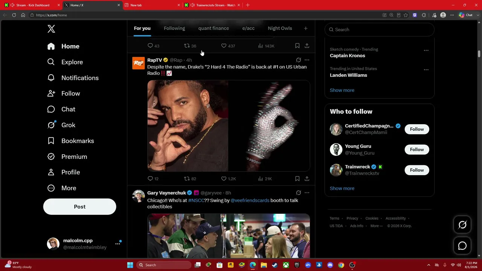This screenshot has width=482, height=271.
Task: Like the post with 437 likes
Action: [228, 46]
